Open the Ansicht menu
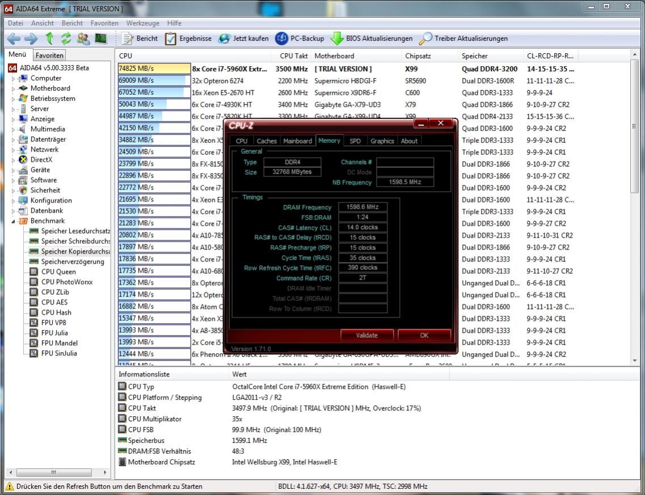Image resolution: width=645 pixels, height=495 pixels. (43, 23)
